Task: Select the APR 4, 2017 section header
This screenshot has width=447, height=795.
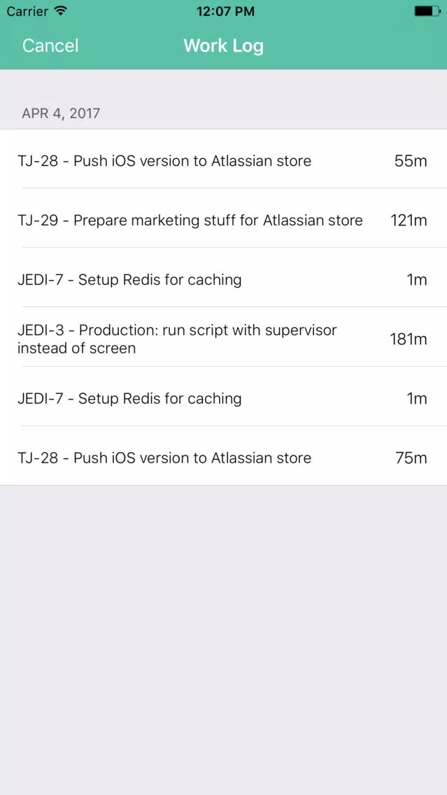Action: pyautogui.click(x=61, y=113)
